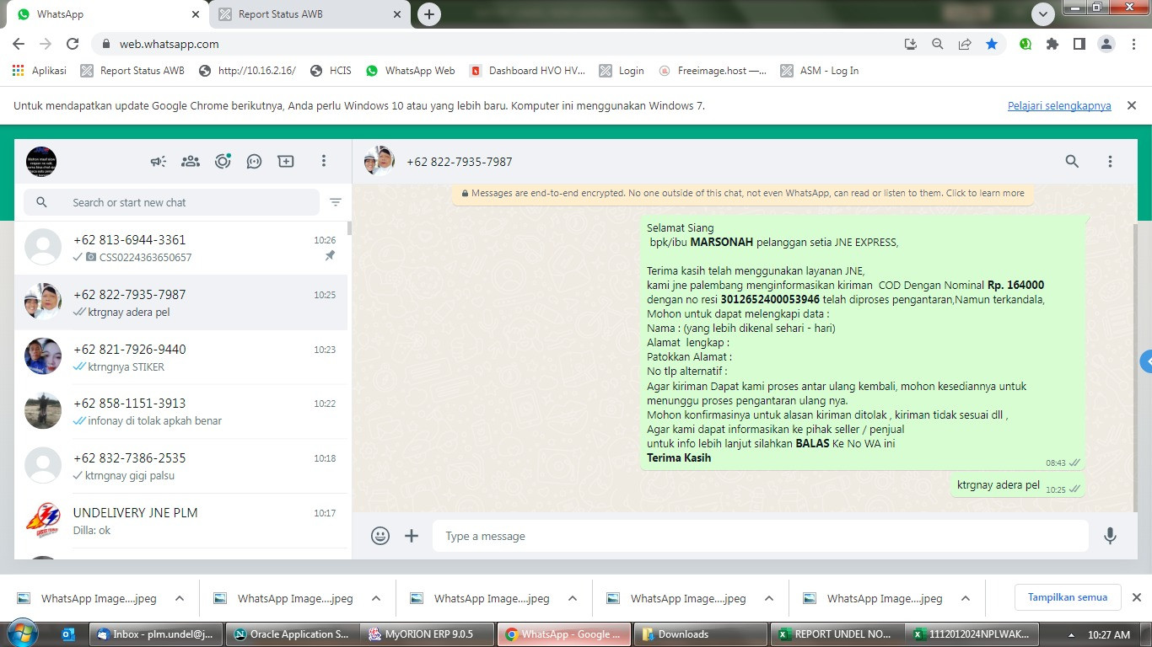This screenshot has width=1152, height=647.
Task: Open sidebar three-dot menu
Action: pyautogui.click(x=324, y=161)
